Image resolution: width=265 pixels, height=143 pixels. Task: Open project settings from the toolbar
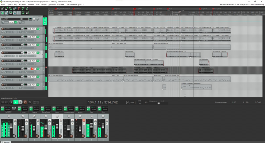(15, 8)
